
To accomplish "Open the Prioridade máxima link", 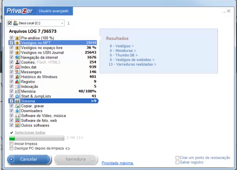I will 117,163.
